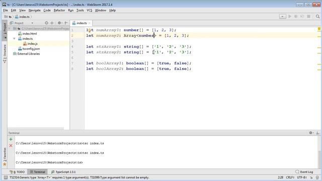Add new terminal session plus icon
The width and height of the screenshot is (322, 181).
click(x=11, y=139)
